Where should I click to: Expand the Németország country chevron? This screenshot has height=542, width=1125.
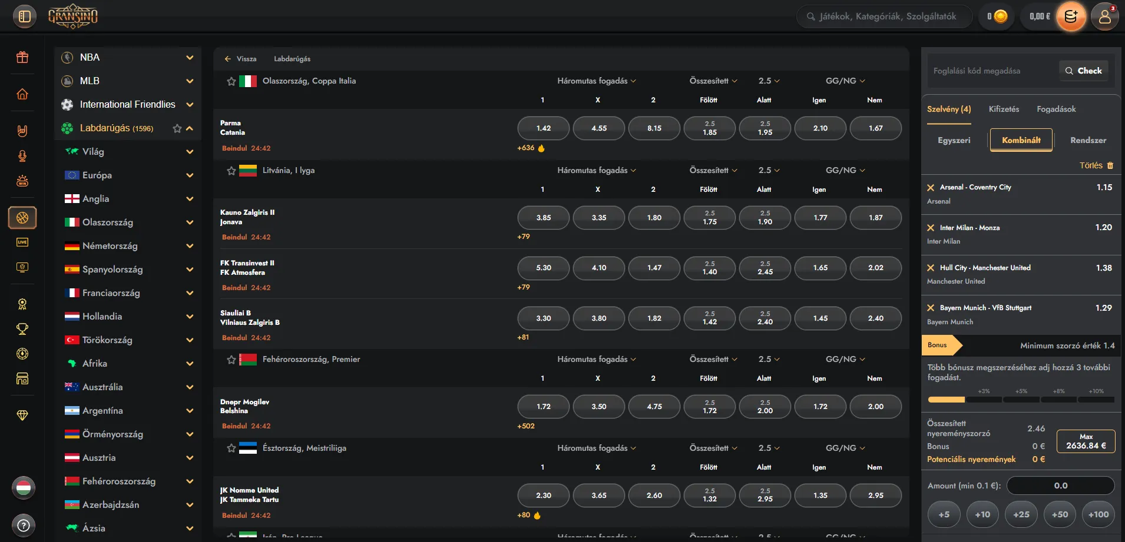190,246
